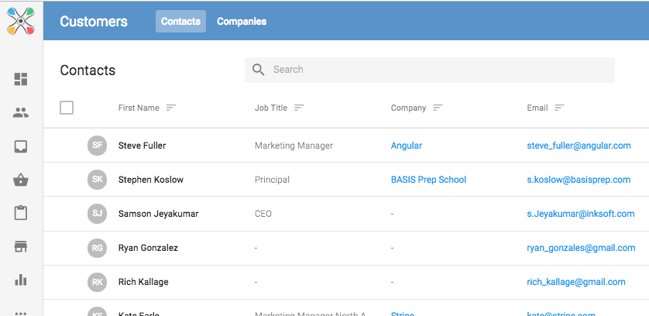Screen dimensions: 649x316
Task: Click the RK avatar for Rich Kallage
Action: tap(98, 282)
